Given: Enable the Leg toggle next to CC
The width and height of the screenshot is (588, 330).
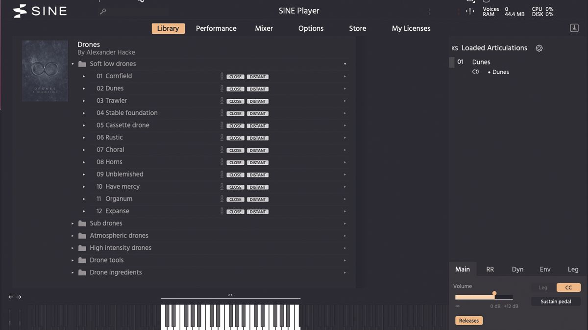Looking at the screenshot, I should 543,287.
